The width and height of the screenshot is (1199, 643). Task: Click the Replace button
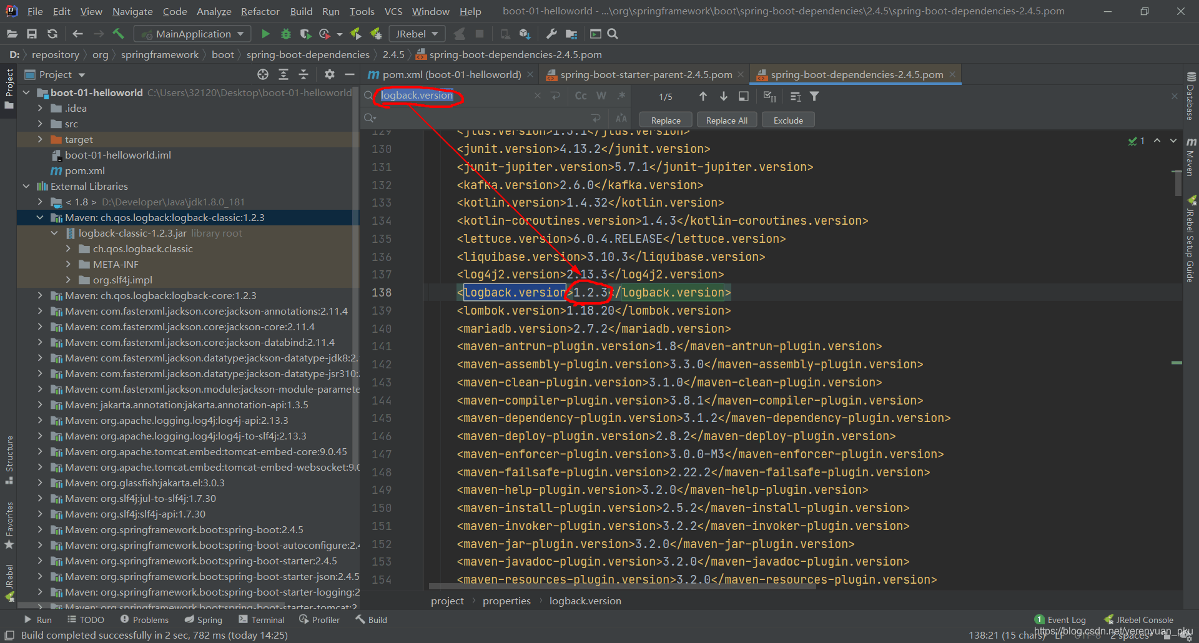(x=666, y=120)
